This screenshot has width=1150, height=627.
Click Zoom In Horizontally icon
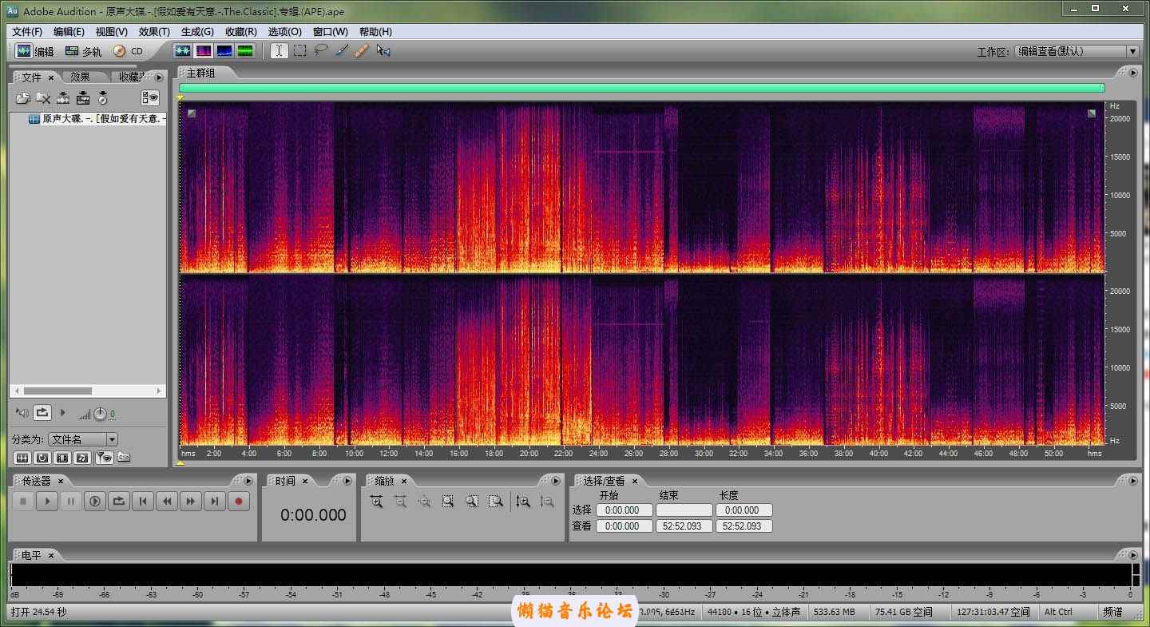376,502
